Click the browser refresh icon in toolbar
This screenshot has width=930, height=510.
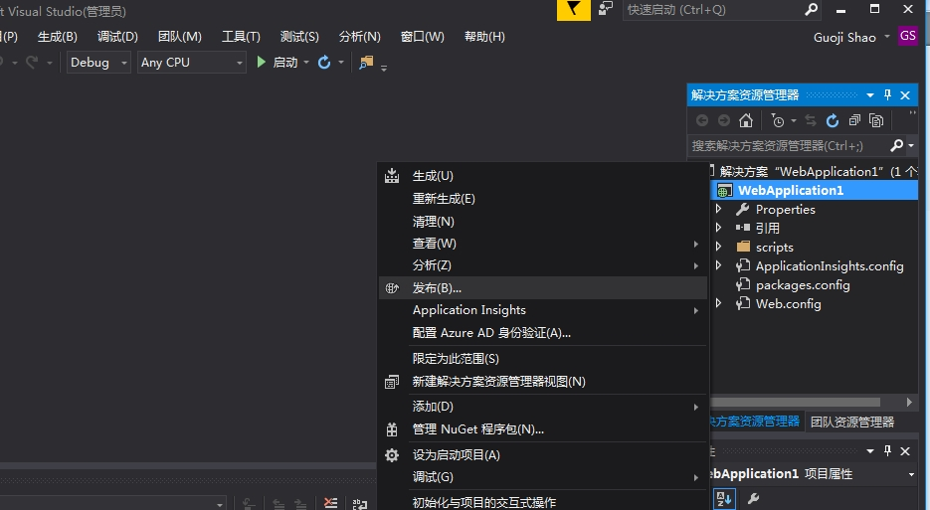[324, 62]
